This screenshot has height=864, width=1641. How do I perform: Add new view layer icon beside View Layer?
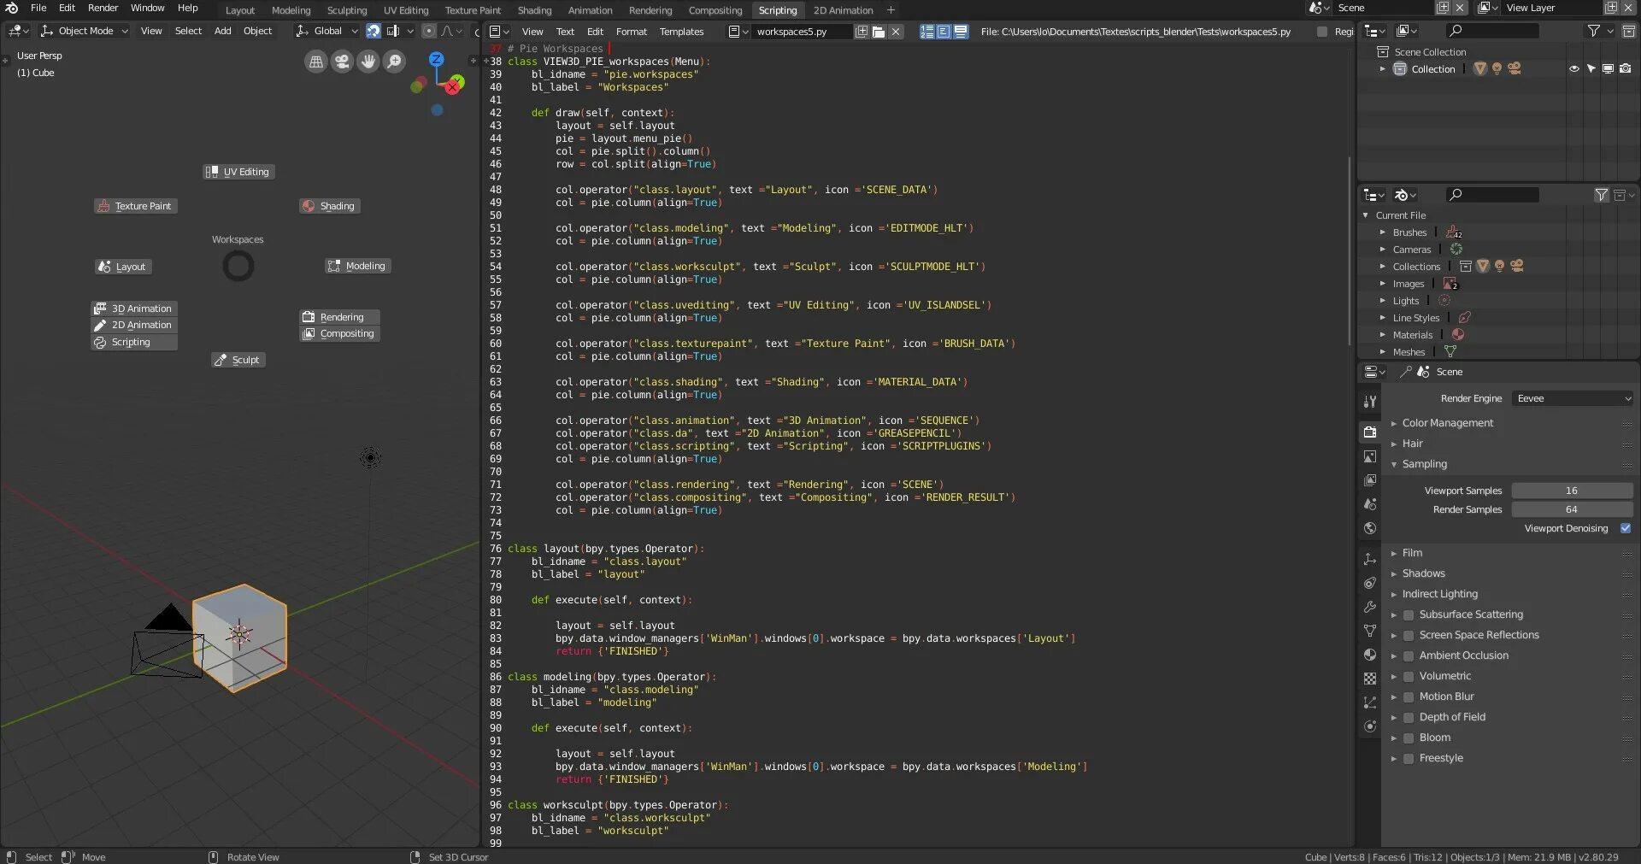1611,8
